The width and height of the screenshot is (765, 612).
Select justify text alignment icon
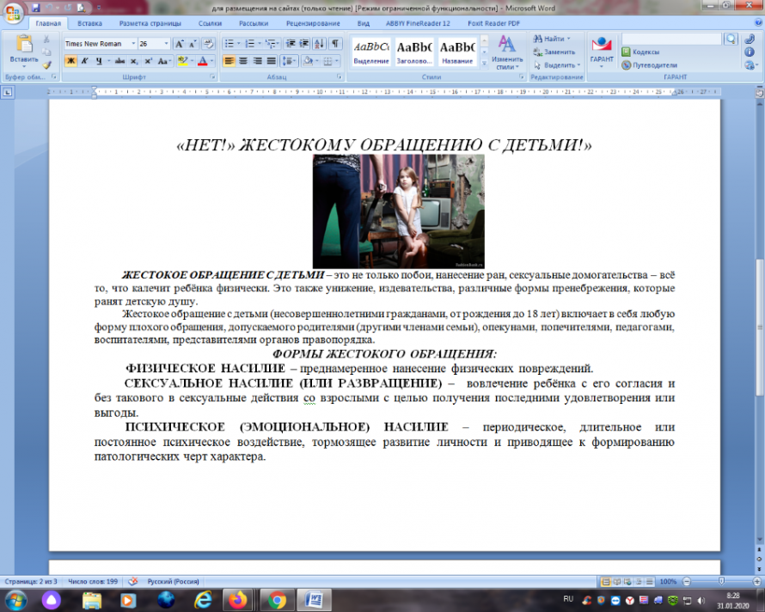coord(272,61)
